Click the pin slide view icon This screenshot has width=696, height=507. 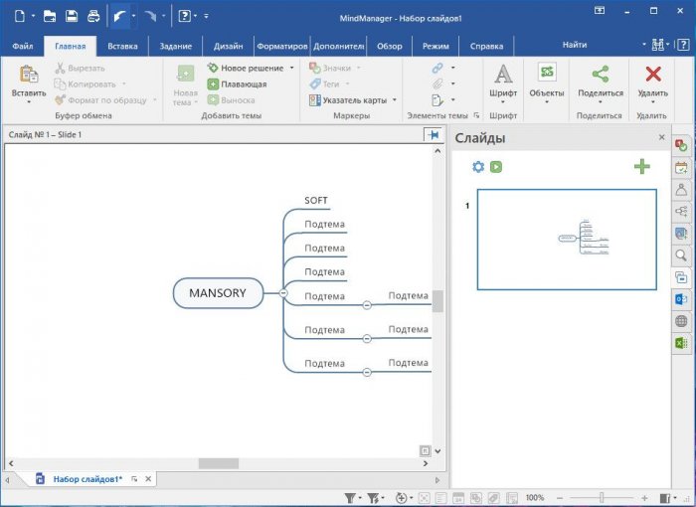433,134
